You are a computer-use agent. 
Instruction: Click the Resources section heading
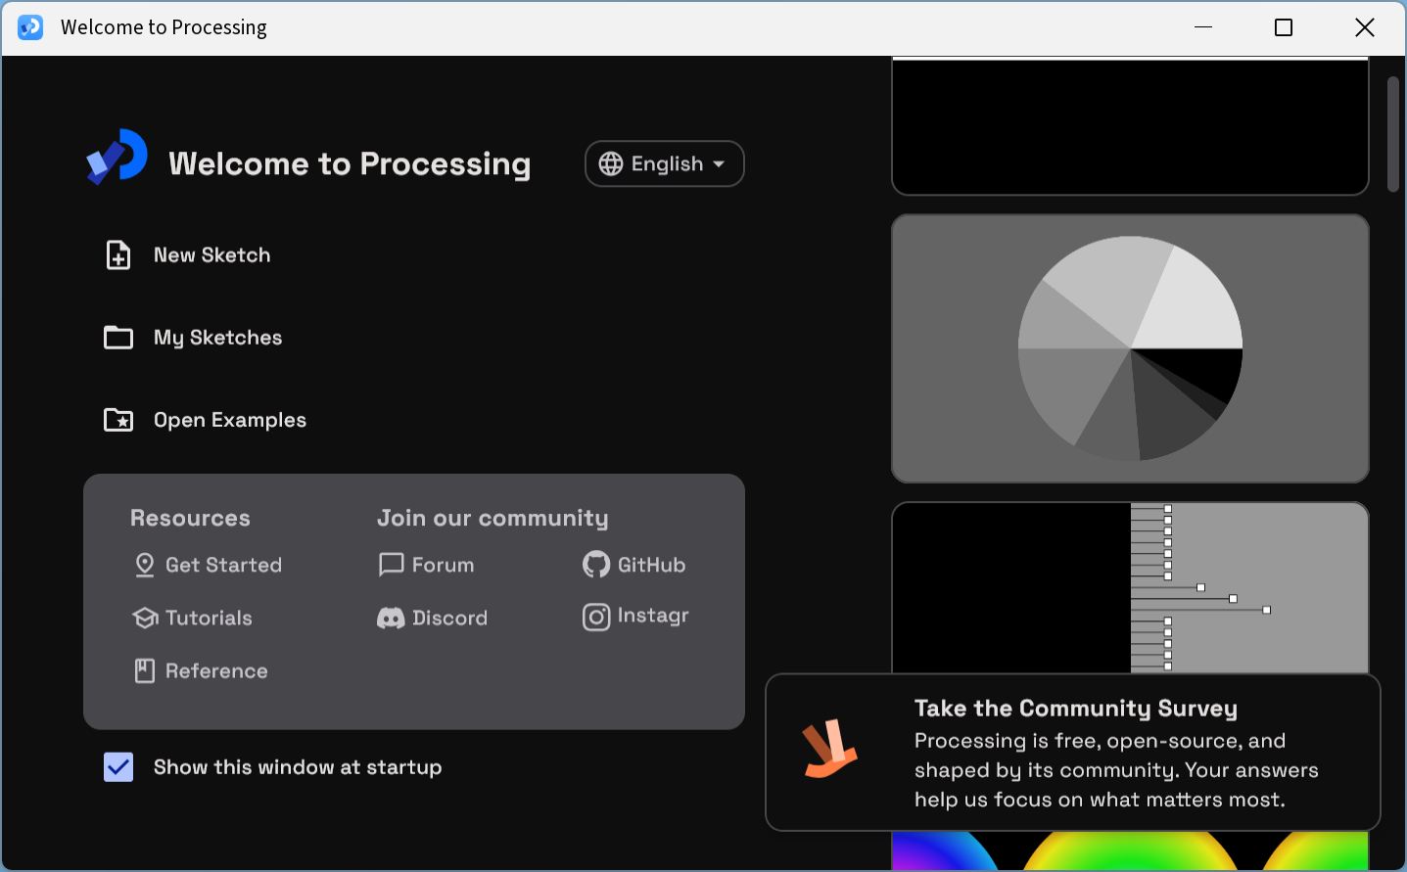190,518
